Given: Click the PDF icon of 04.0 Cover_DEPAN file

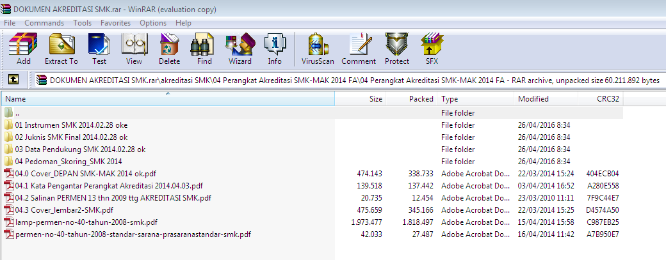Looking at the screenshot, I should (8, 173).
